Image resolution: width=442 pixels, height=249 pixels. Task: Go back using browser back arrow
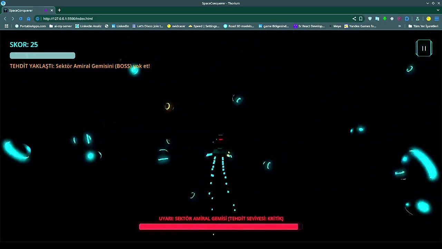pyautogui.click(x=5, y=19)
